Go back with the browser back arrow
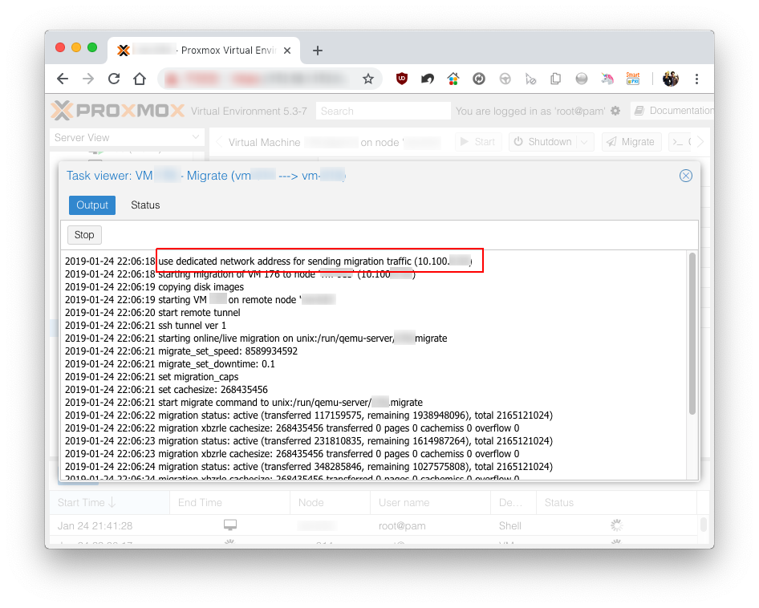 click(x=63, y=79)
